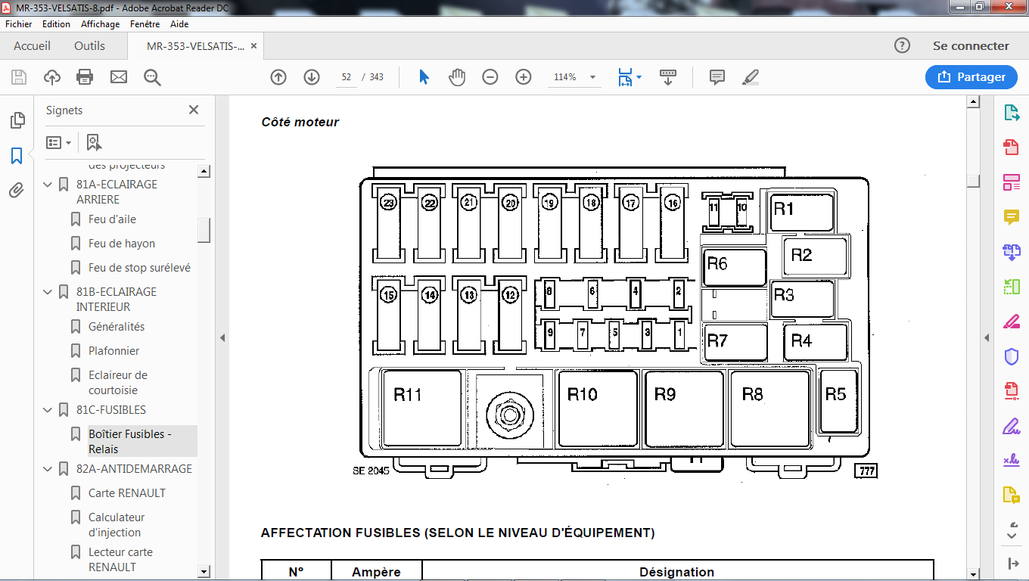Click the arrow selection tool
1029x581 pixels.
coord(424,77)
